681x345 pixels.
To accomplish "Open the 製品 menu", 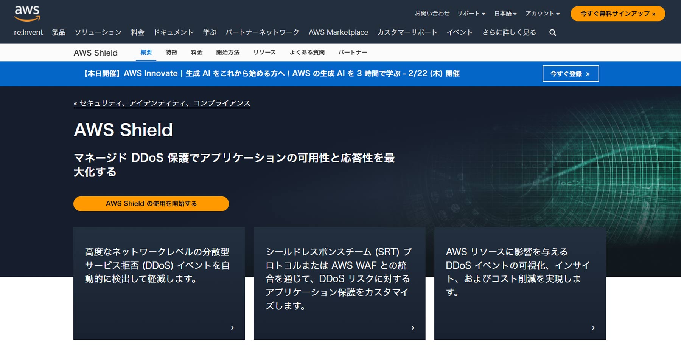I will [x=58, y=32].
